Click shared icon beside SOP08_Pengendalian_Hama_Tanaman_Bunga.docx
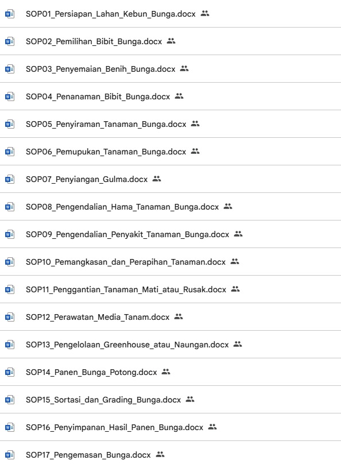 click(228, 207)
